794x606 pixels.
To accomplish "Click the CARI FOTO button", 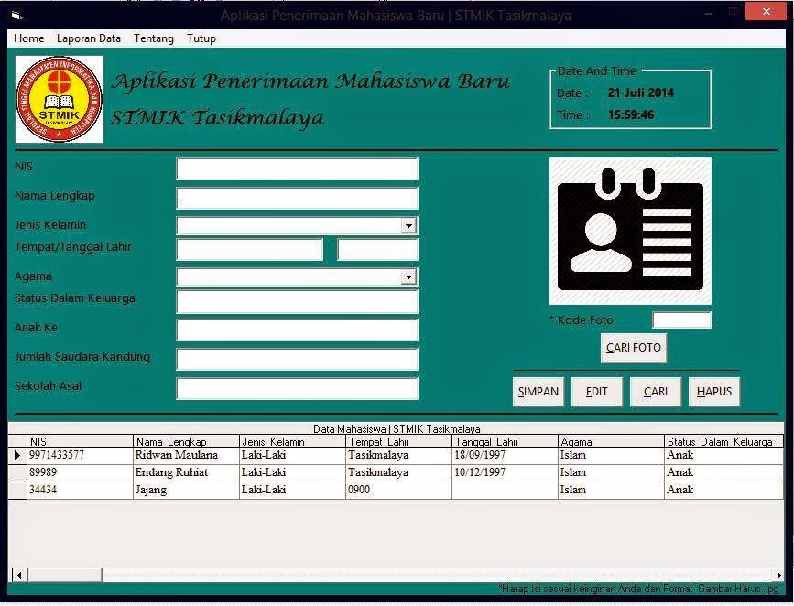I will tap(634, 348).
